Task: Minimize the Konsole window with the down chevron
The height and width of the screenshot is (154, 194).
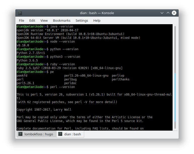Action: 162,13
